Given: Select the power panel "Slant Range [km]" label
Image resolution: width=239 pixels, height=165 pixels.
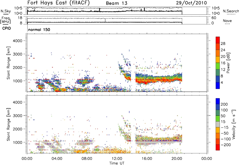Looking at the screenshot, I should click(x=8, y=63).
